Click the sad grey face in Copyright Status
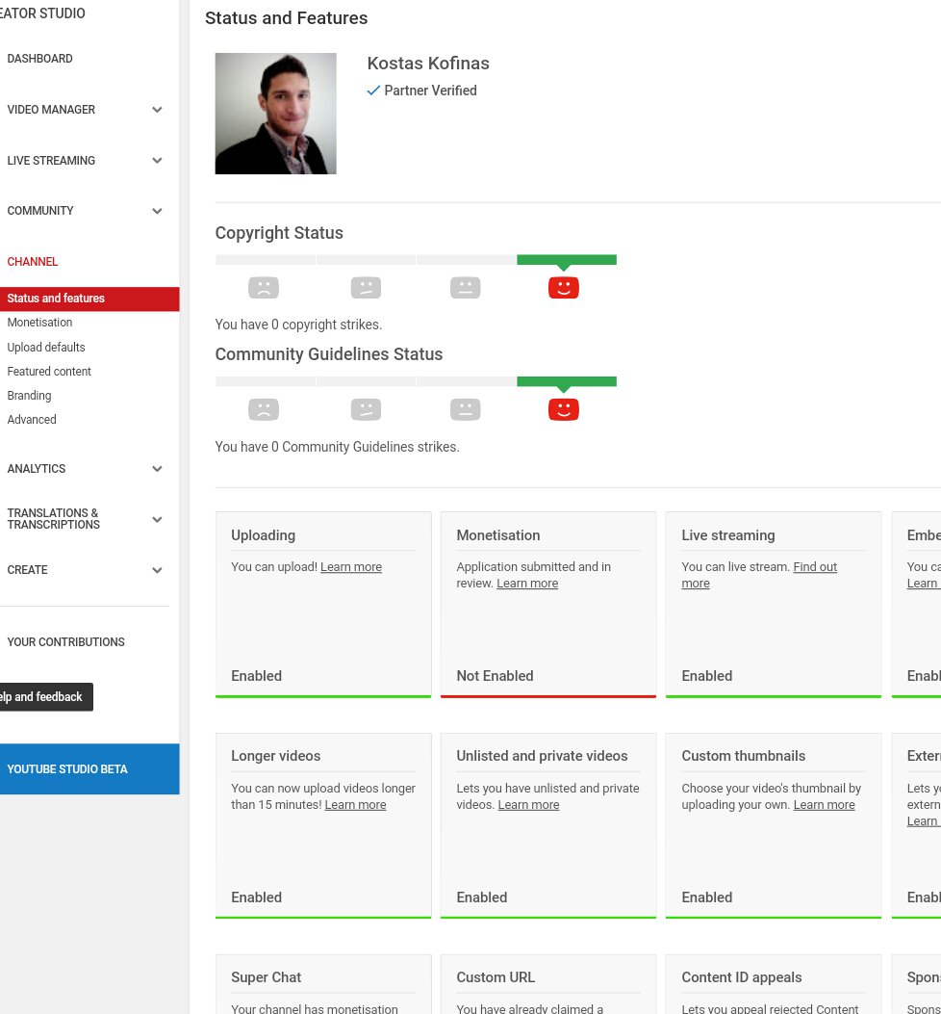The height and width of the screenshot is (1014, 941). (x=264, y=288)
